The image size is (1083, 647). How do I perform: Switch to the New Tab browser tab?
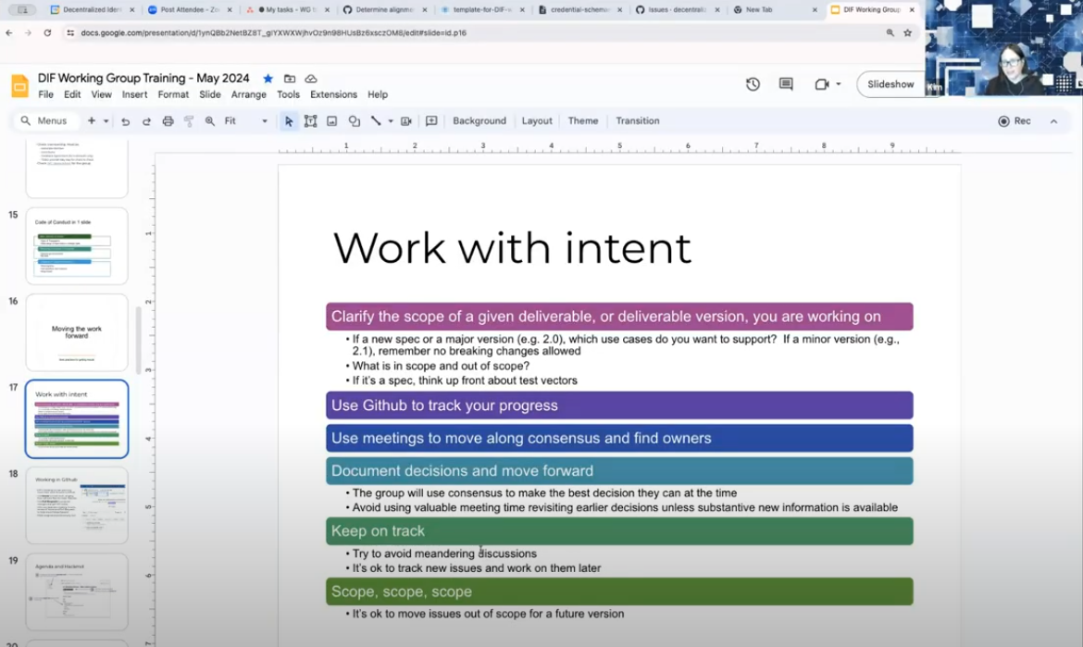pos(776,9)
